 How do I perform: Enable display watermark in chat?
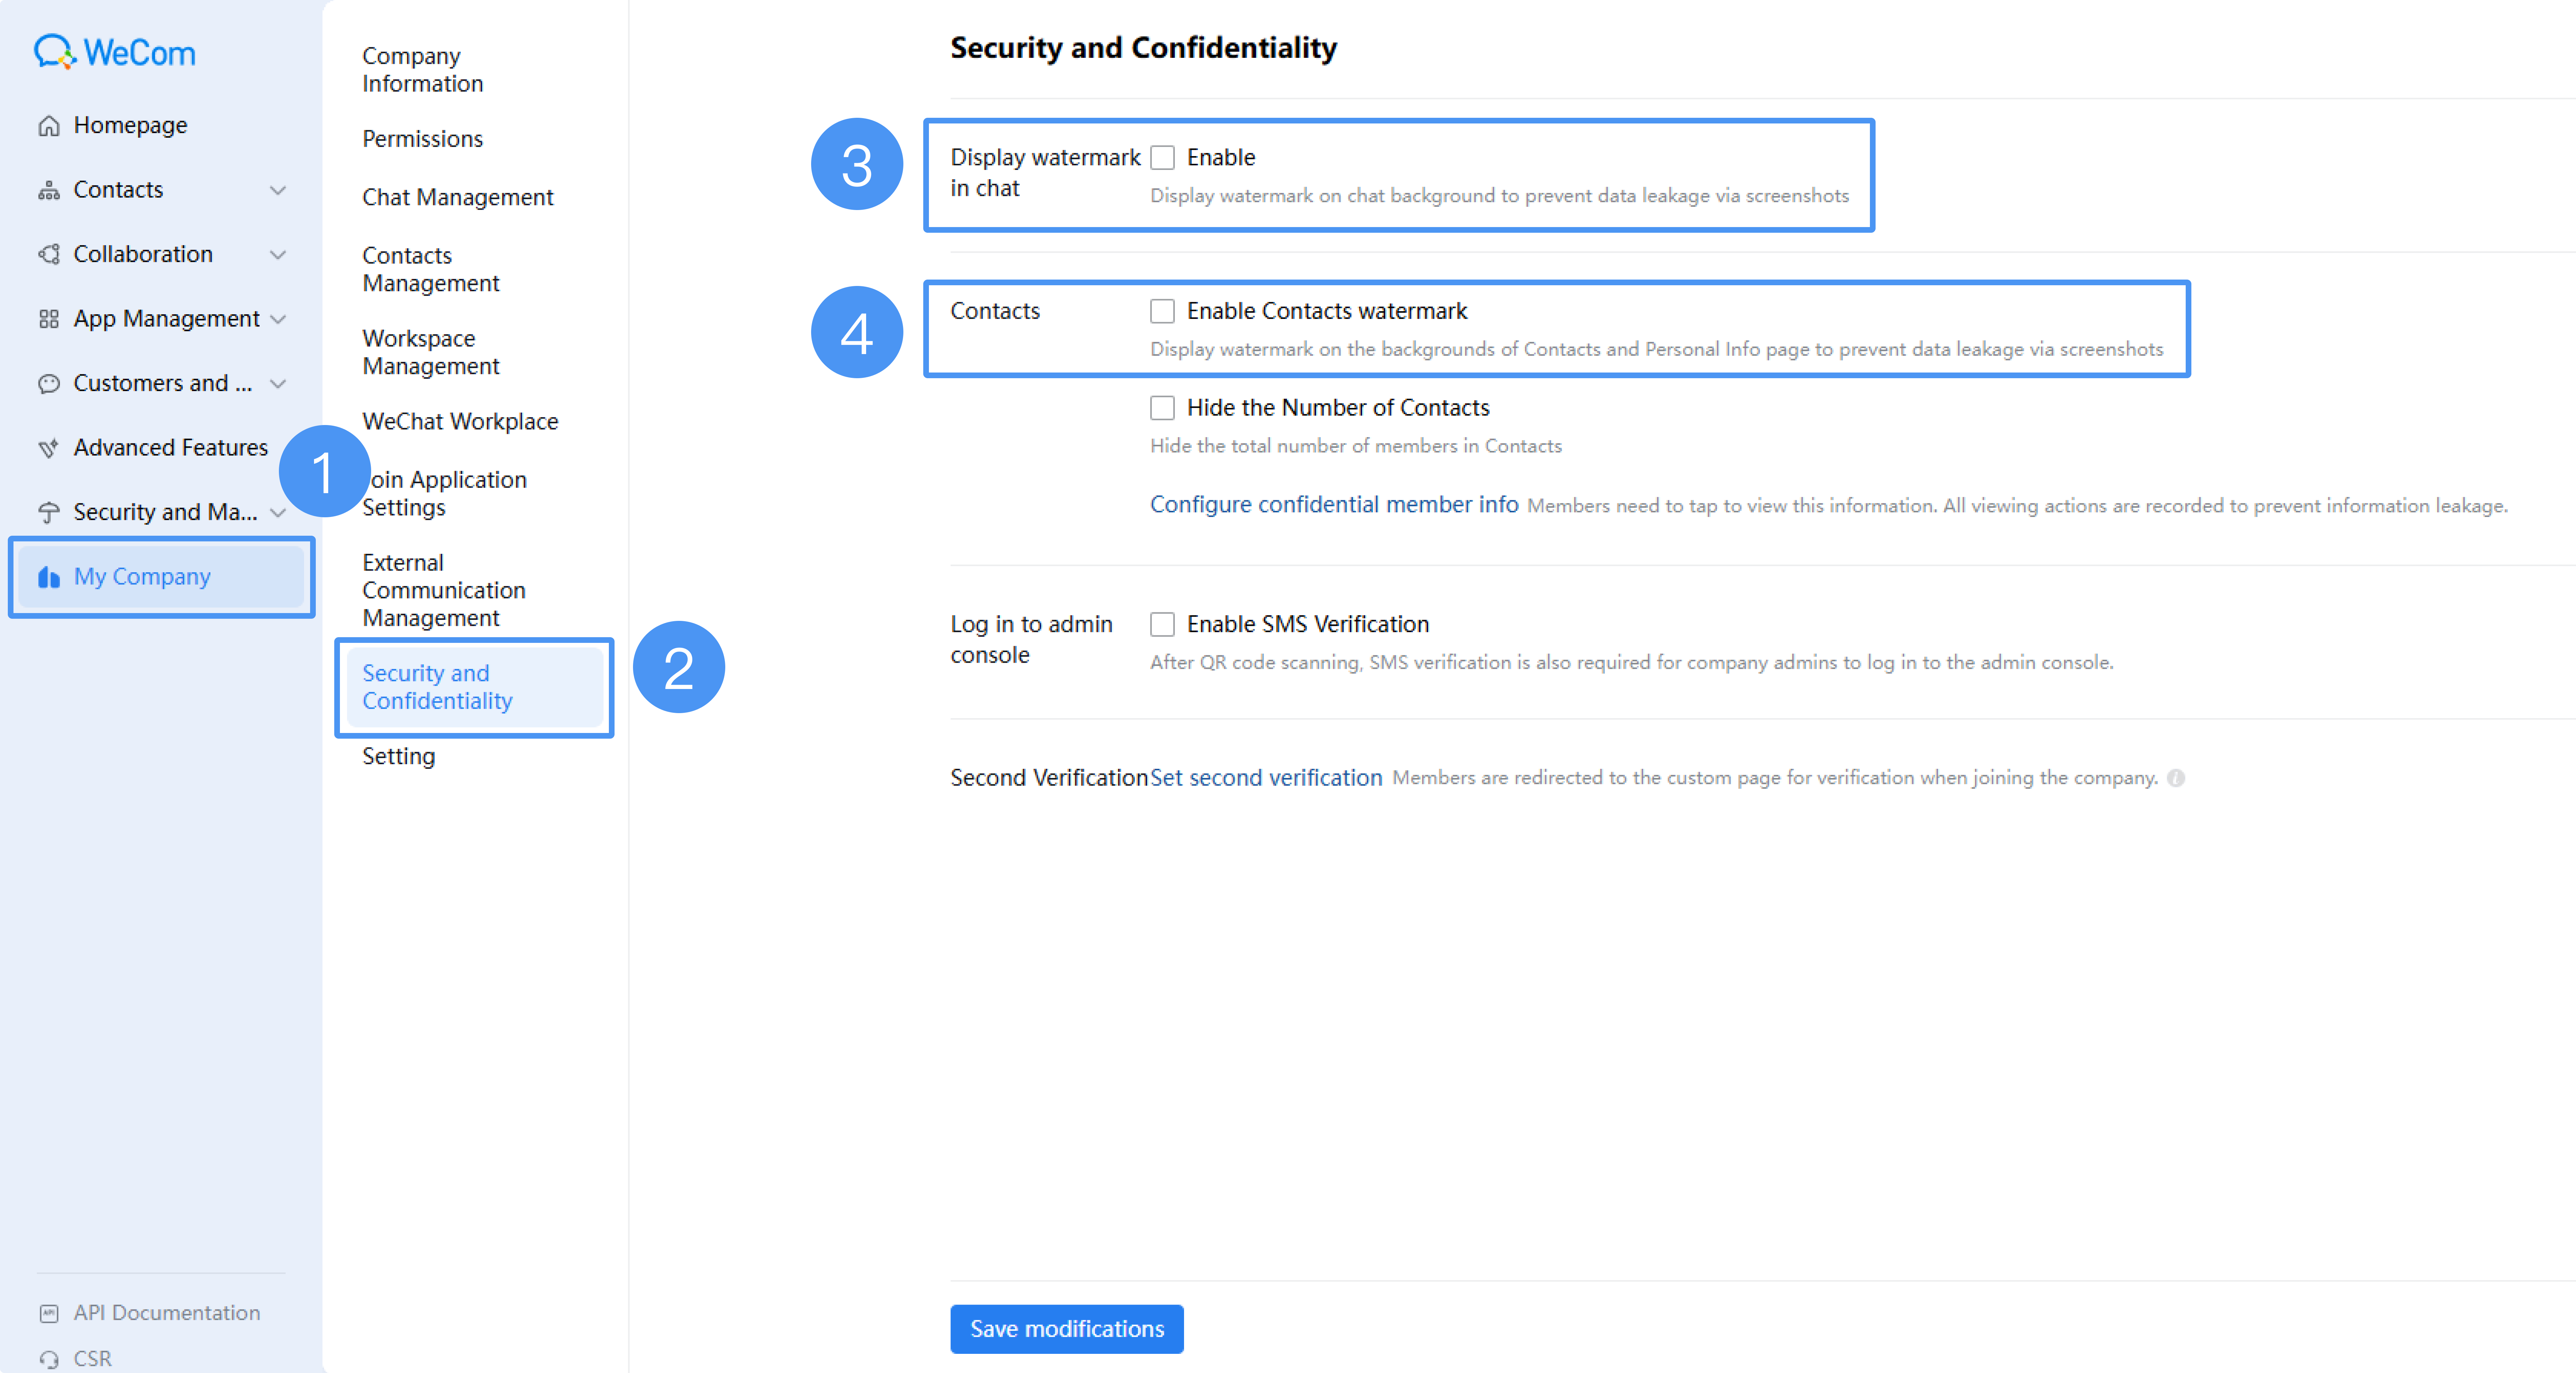pos(1162,158)
